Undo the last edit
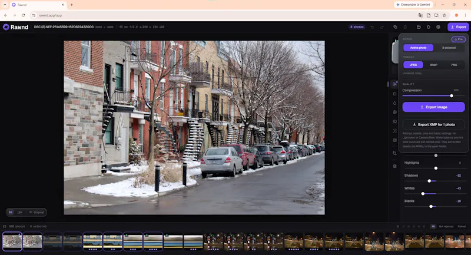This screenshot has height=255, width=471. [372, 27]
